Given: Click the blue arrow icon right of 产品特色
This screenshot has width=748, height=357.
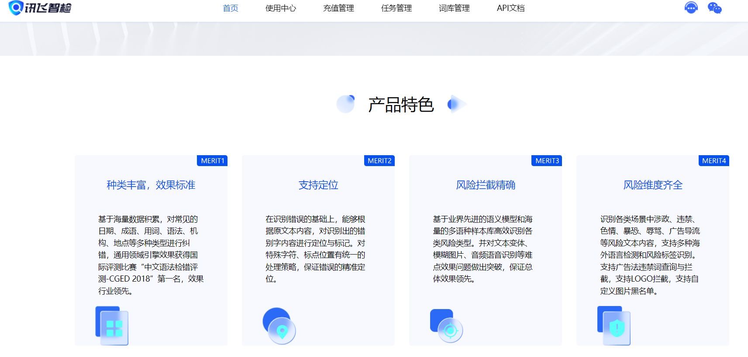Looking at the screenshot, I should coord(456,104).
